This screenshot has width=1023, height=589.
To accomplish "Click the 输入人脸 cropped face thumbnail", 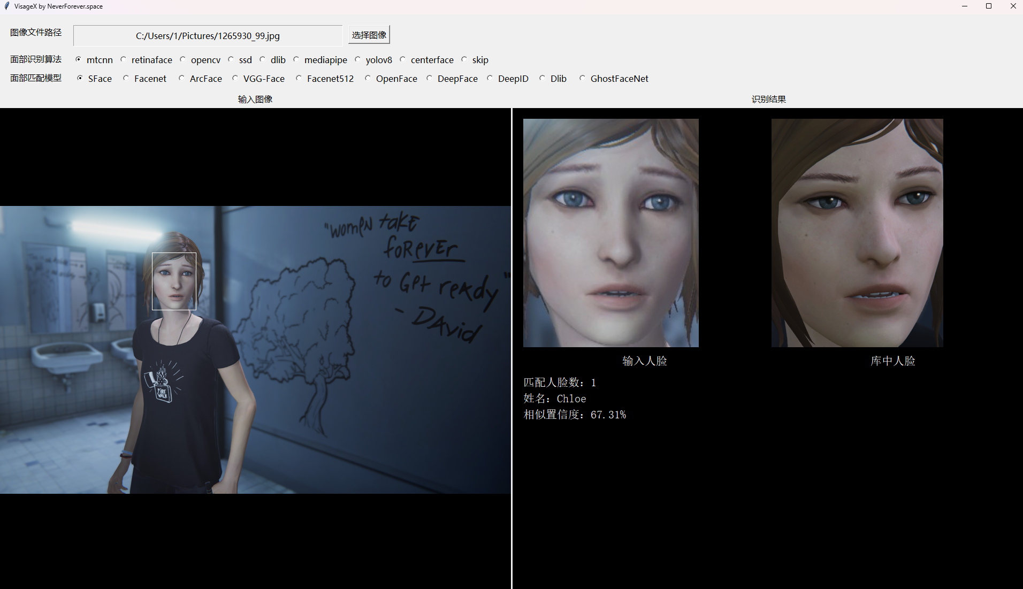I will 610,233.
